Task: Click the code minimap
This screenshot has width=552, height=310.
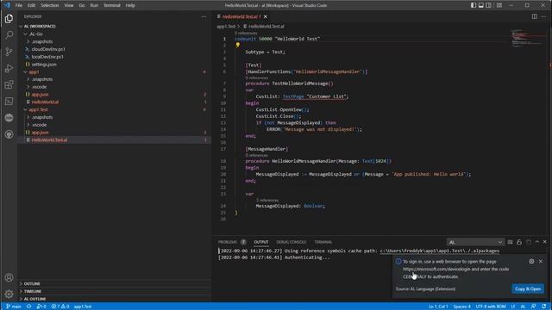Action: [x=527, y=38]
